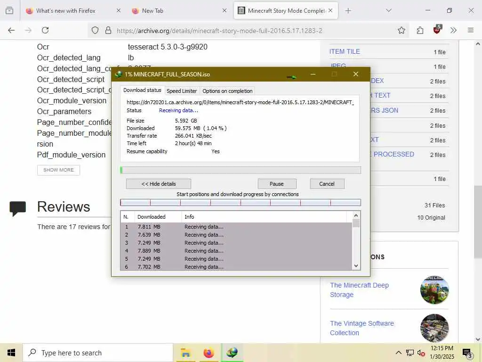Click the SHOW MORE button

(58, 170)
